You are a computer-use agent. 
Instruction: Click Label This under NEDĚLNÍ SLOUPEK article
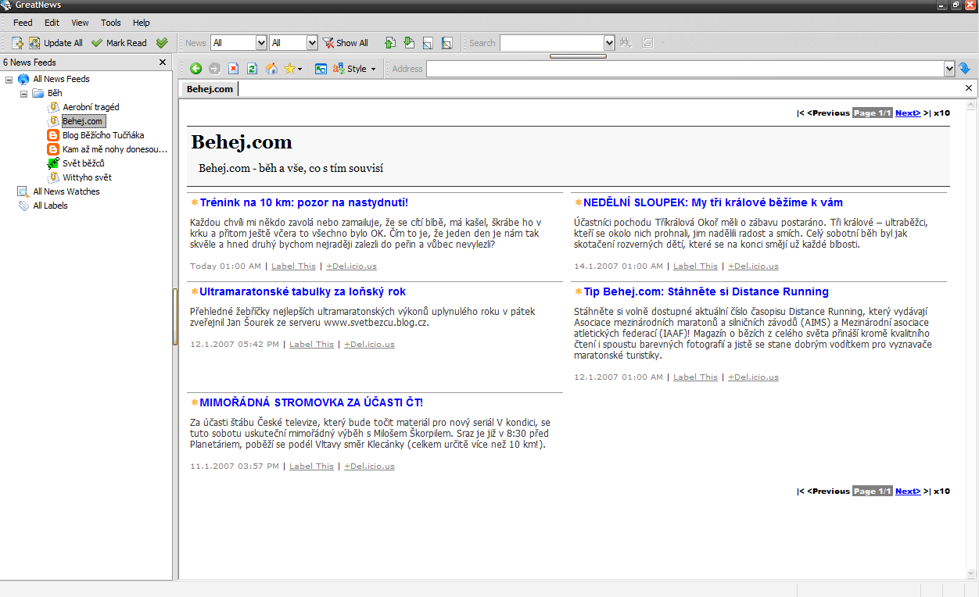point(695,266)
